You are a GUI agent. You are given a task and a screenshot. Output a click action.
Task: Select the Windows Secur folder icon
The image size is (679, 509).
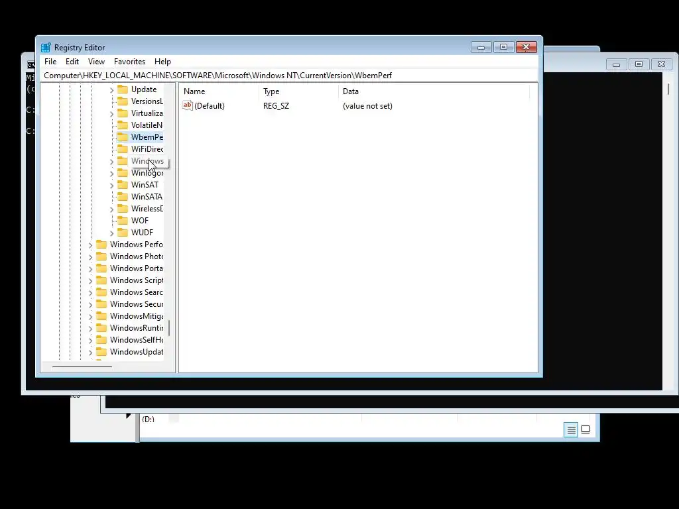click(x=101, y=304)
